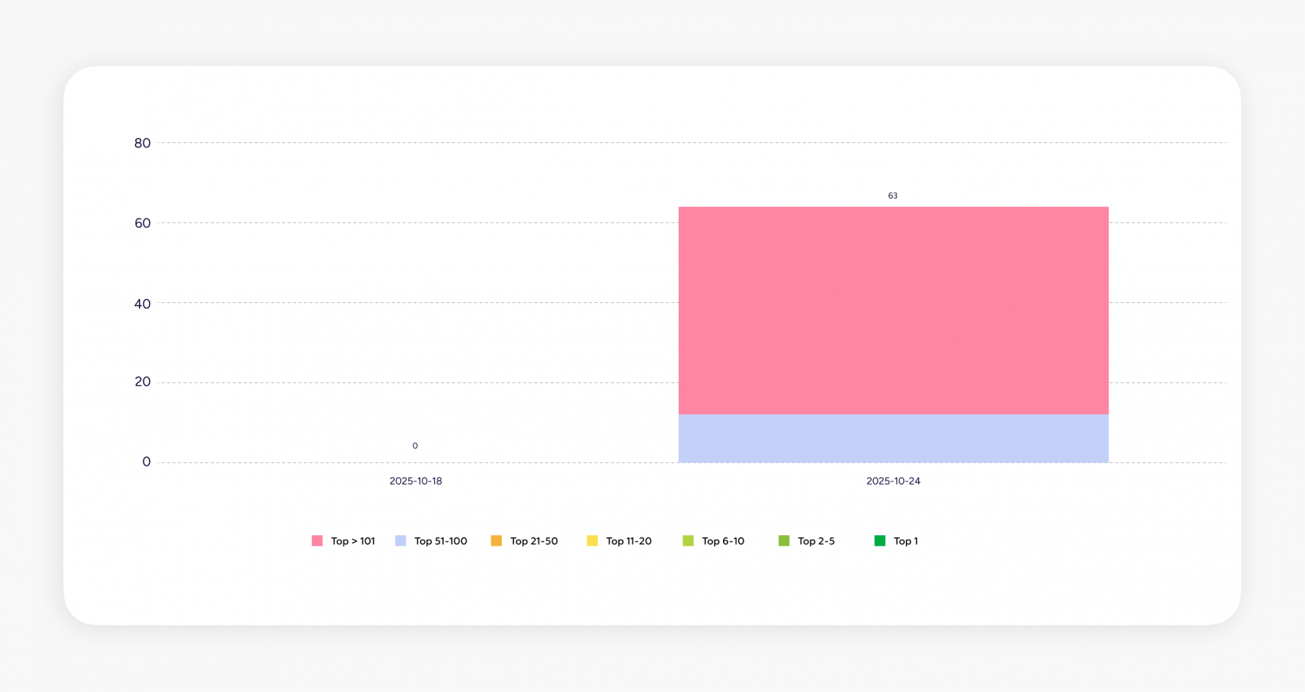
Task: Click the dark green Top 1 legend swatch
Action: click(x=880, y=541)
